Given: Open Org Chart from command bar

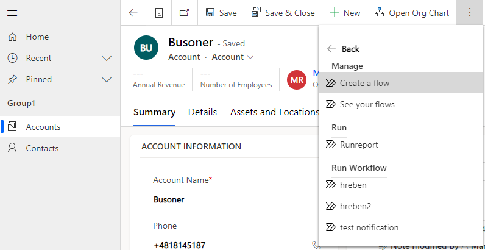Looking at the screenshot, I should 411,13.
